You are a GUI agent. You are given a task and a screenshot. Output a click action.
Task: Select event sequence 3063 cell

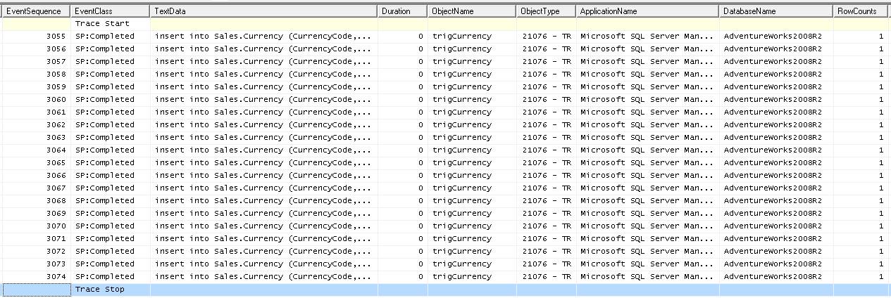(35, 138)
